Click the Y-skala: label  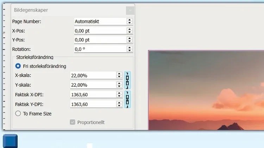click(23, 85)
